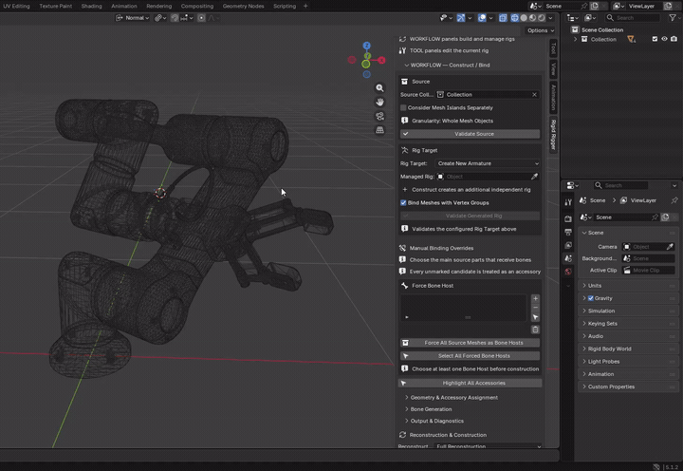This screenshot has width=683, height=471.
Task: Click the viewport zoom magnifier icon
Action: coord(379,88)
